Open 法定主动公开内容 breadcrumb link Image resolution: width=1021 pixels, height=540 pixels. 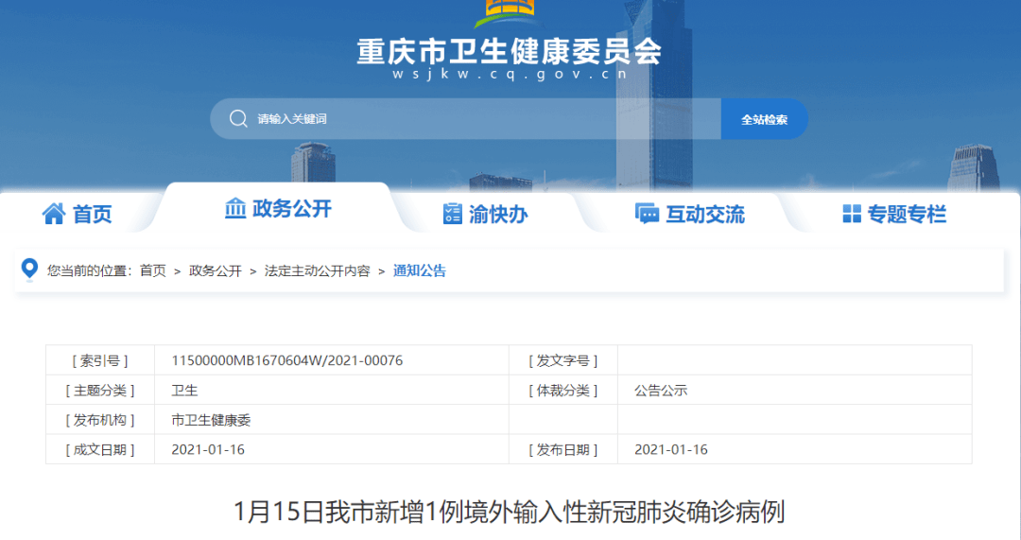click(317, 270)
